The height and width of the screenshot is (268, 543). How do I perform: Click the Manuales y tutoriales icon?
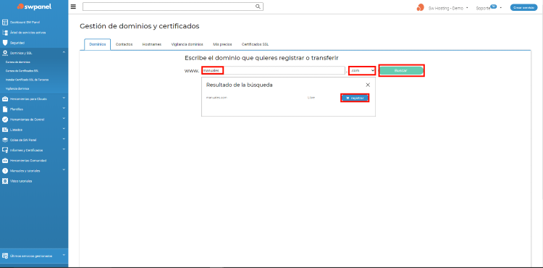5,171
